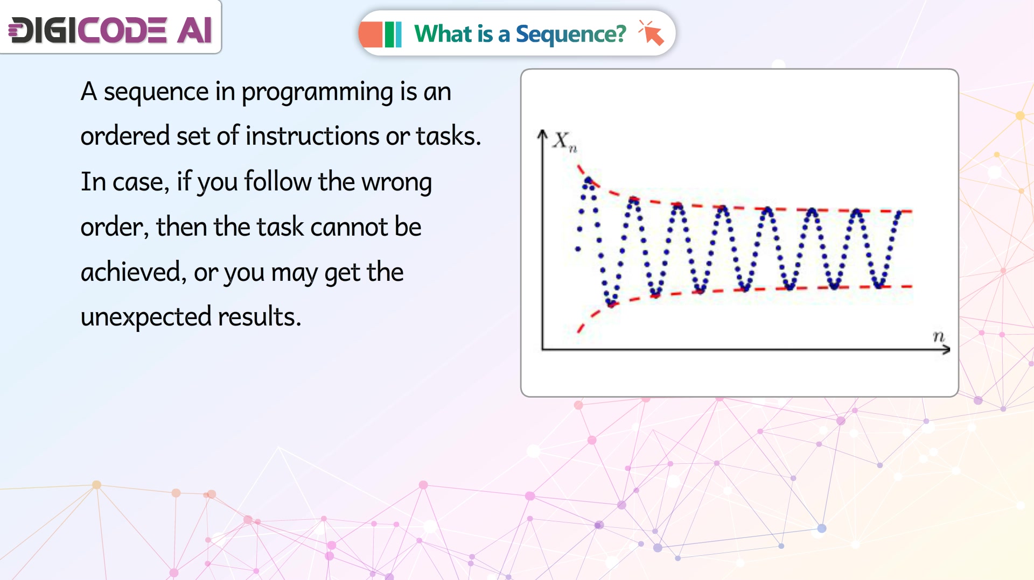This screenshot has width=1034, height=580.
Task: Click the text 'unexpected results.'
Action: (x=191, y=316)
